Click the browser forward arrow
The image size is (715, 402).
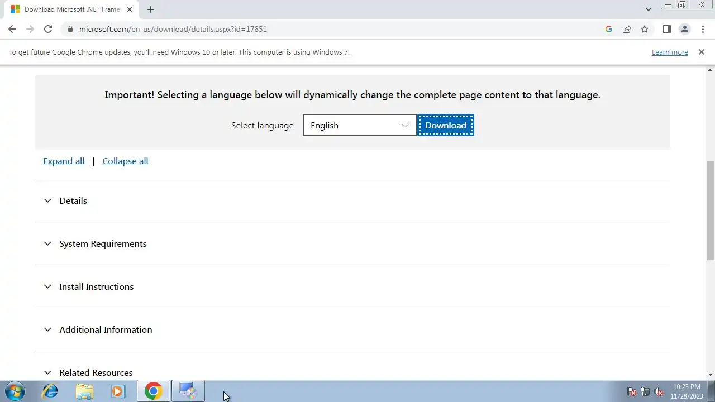pyautogui.click(x=30, y=29)
